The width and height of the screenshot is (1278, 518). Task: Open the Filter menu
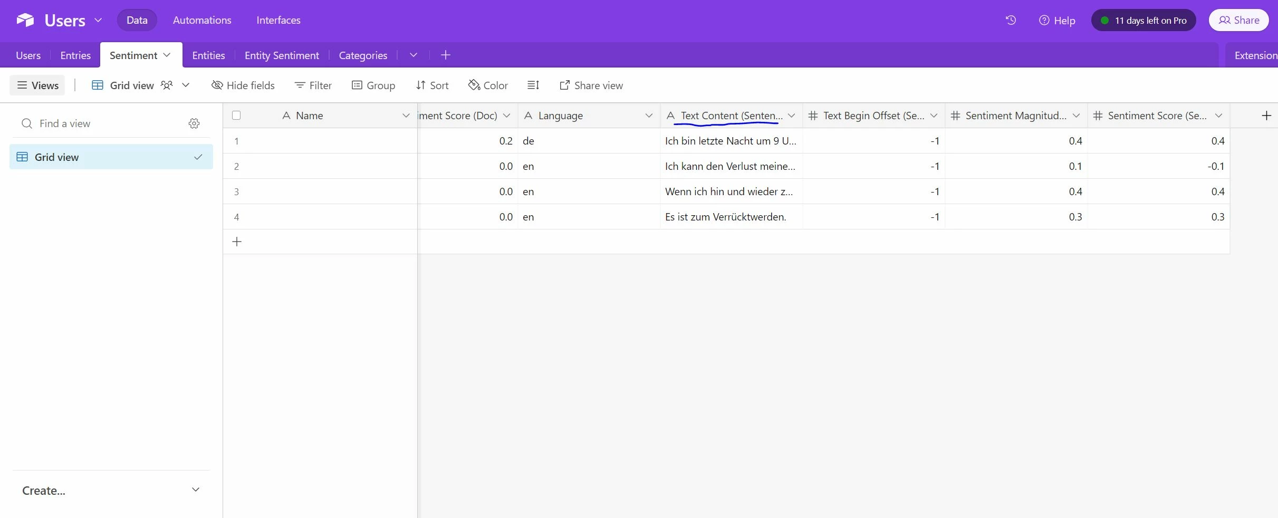(313, 85)
